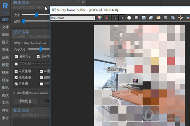Click the track mouse while rendering icon
The image size is (190, 126).
pyautogui.click(x=180, y=18)
